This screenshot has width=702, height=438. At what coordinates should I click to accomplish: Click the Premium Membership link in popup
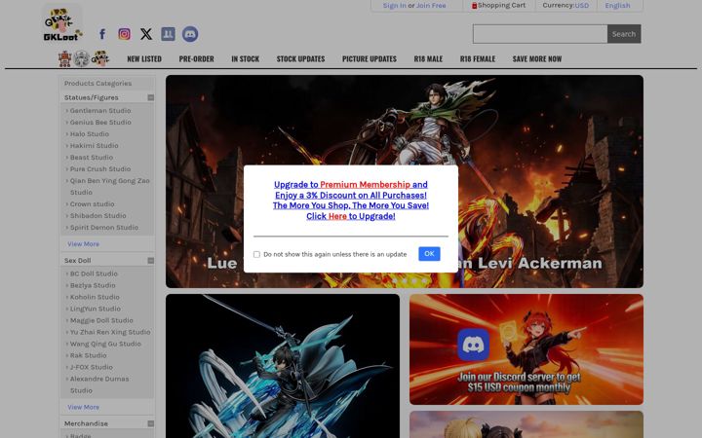(365, 185)
